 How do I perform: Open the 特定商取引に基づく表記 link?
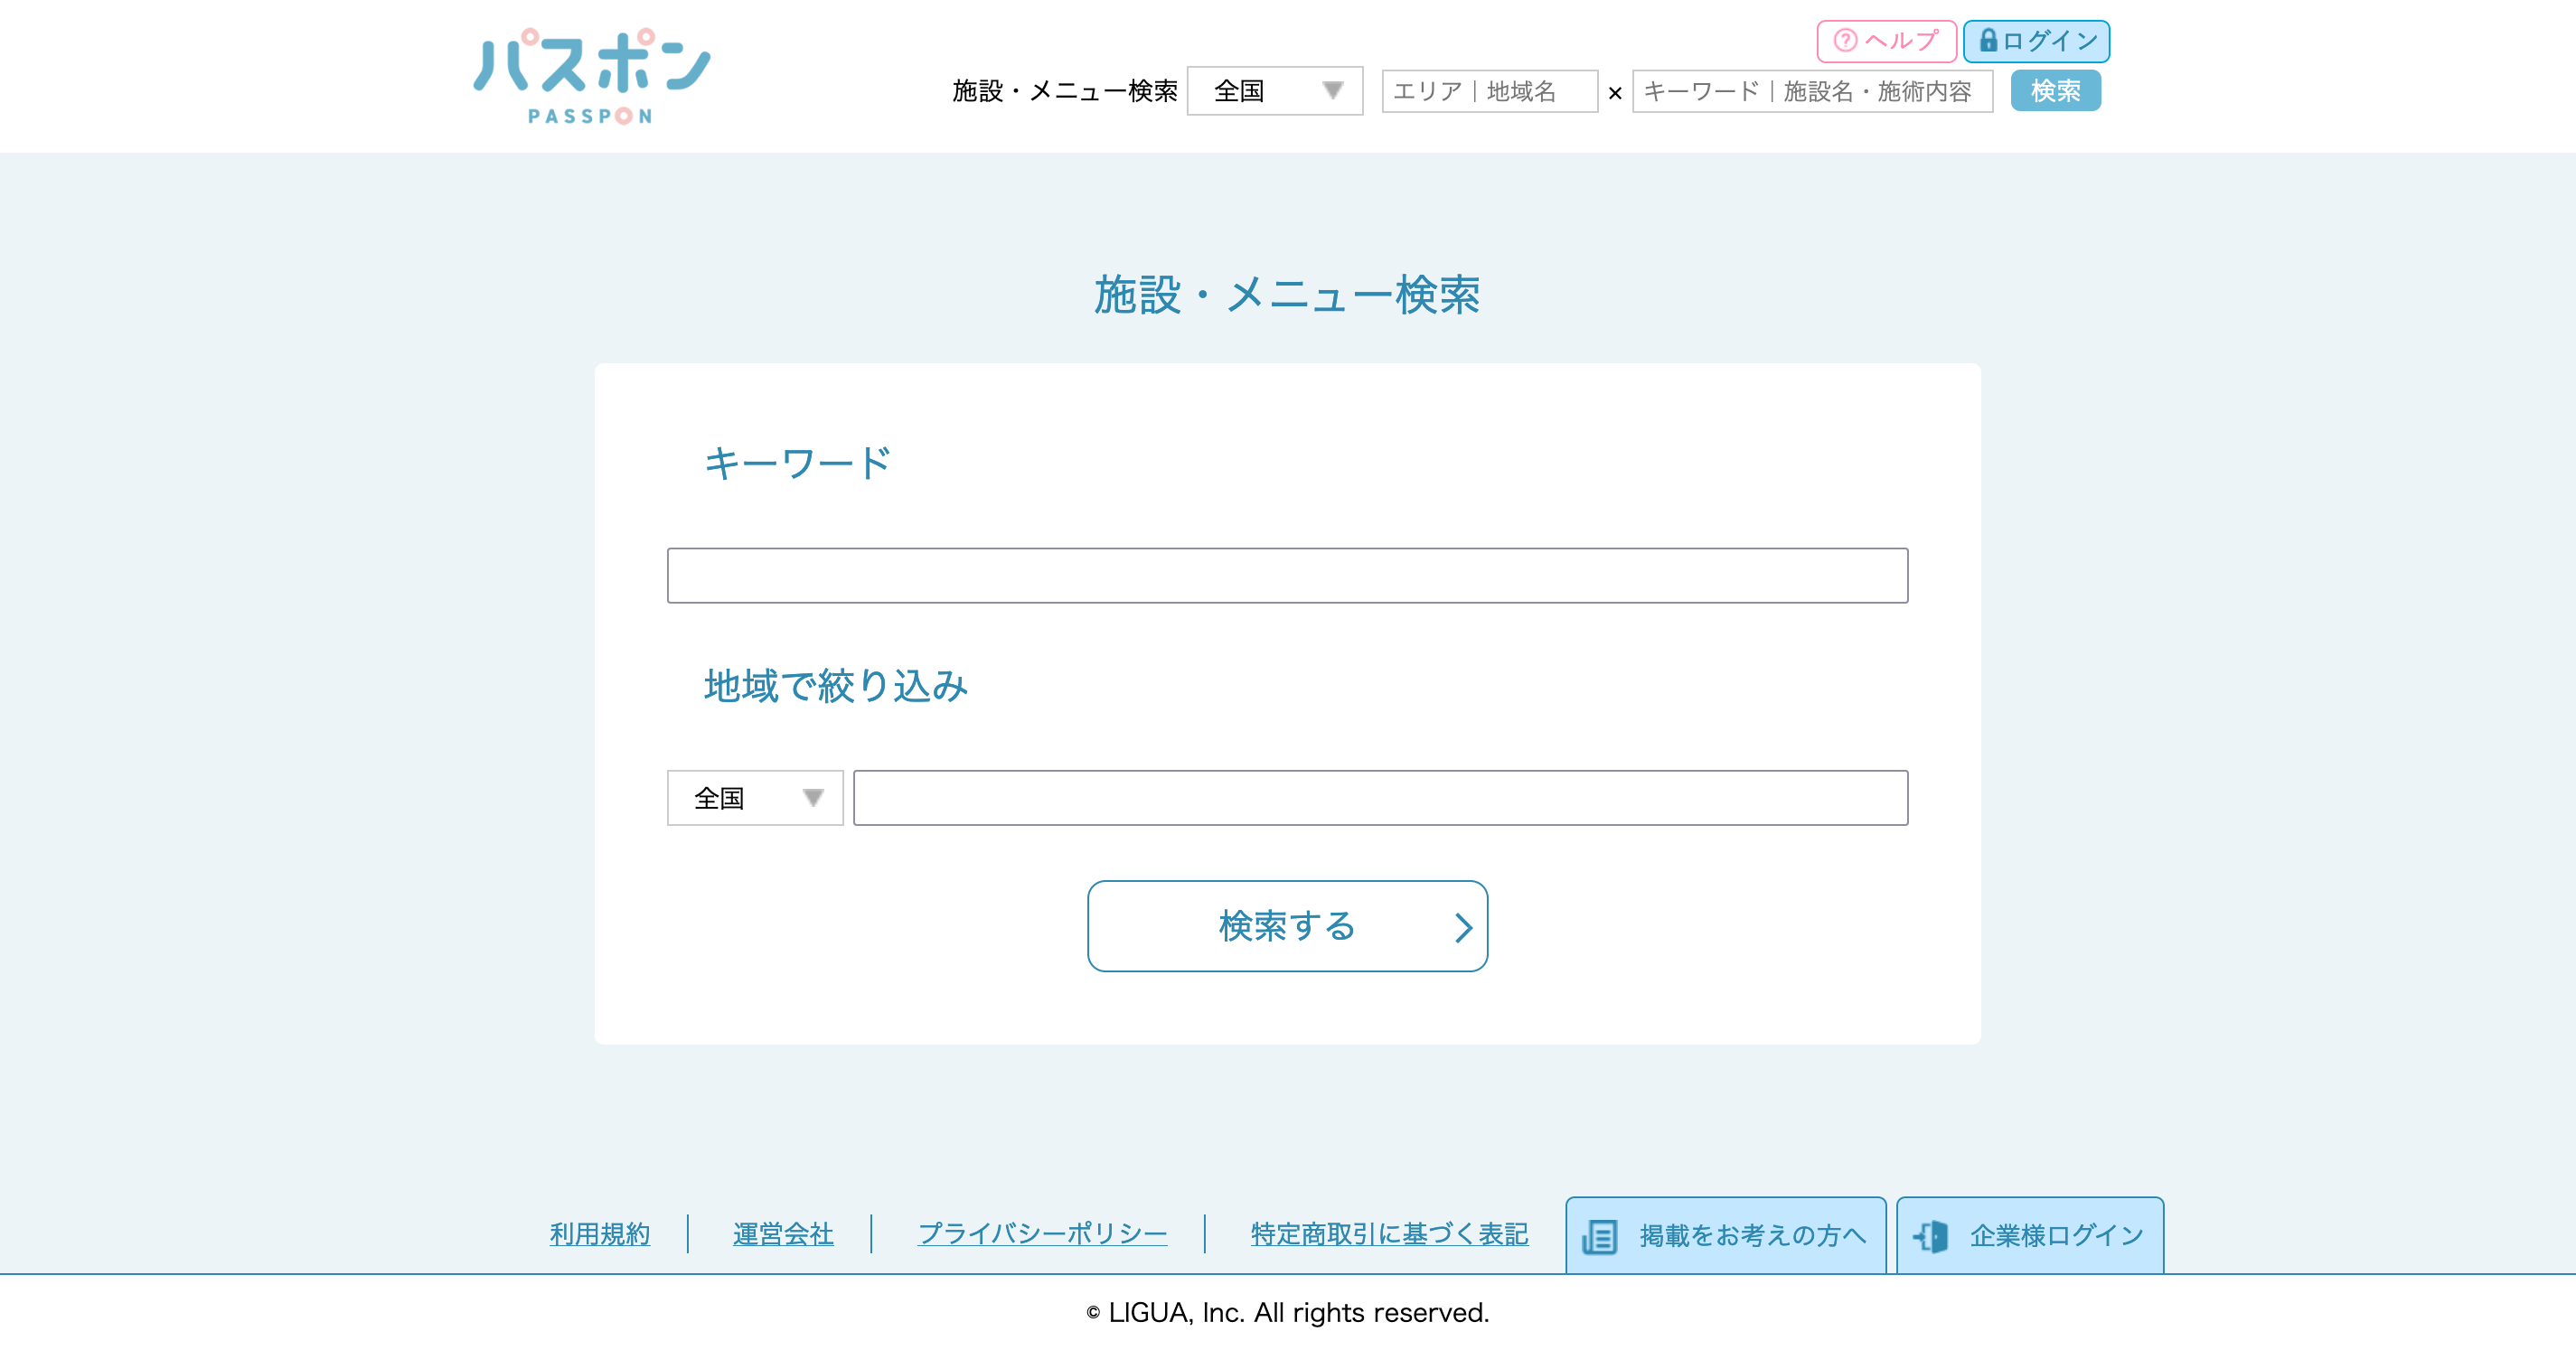[x=1389, y=1234]
